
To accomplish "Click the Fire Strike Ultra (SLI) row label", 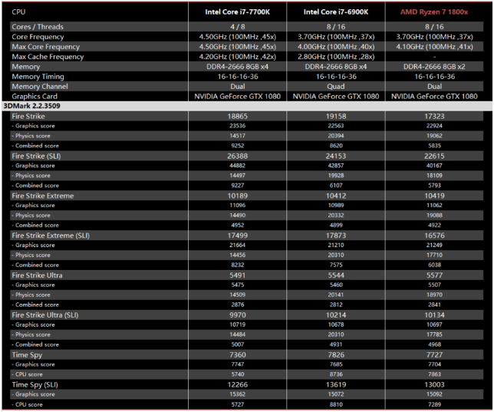I will (45, 315).
